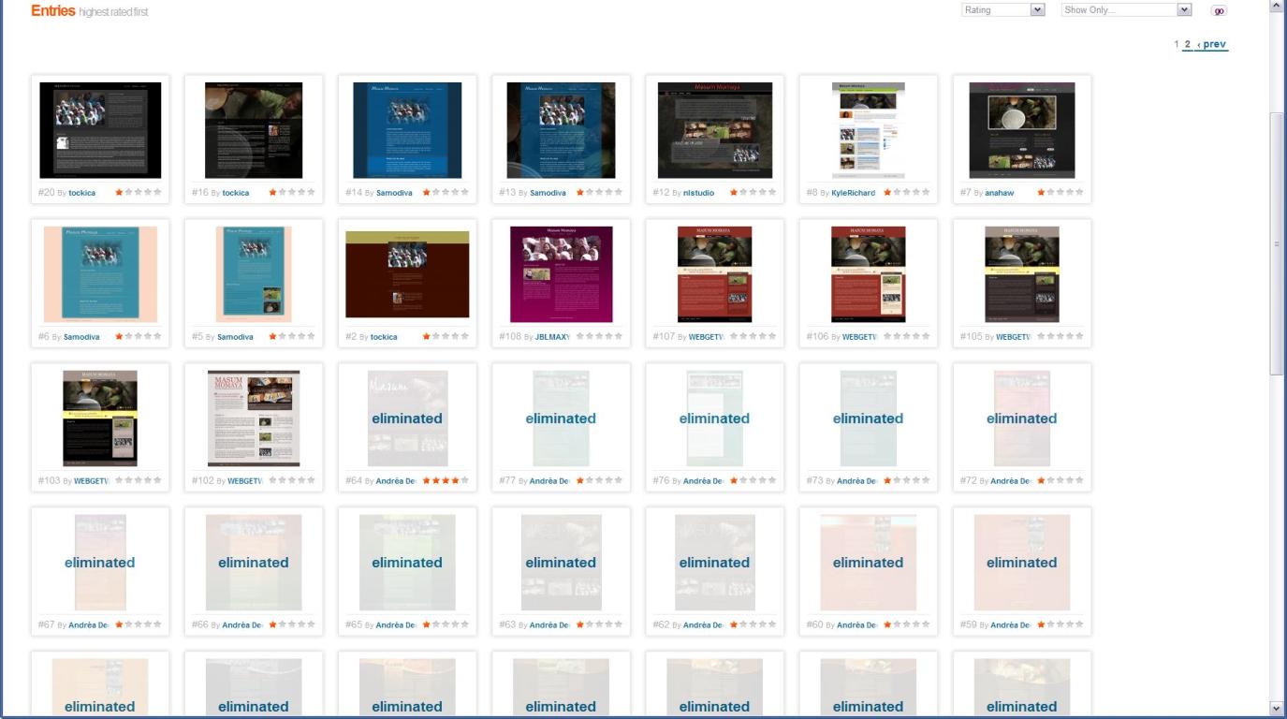Open the peach and teal thumbnail of entry #6

pyautogui.click(x=100, y=274)
